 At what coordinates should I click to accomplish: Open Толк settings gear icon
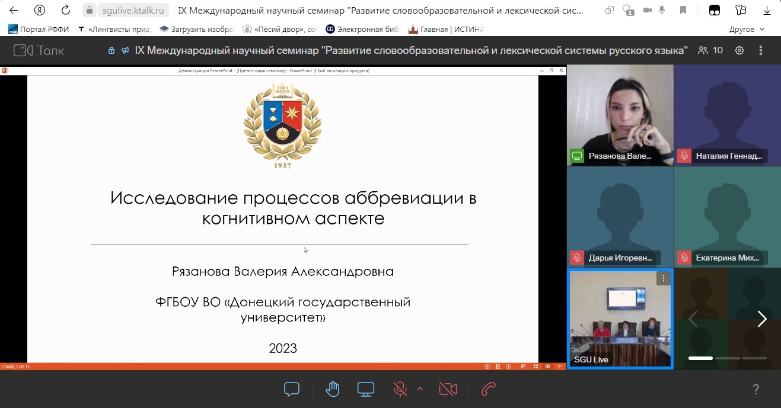(739, 50)
